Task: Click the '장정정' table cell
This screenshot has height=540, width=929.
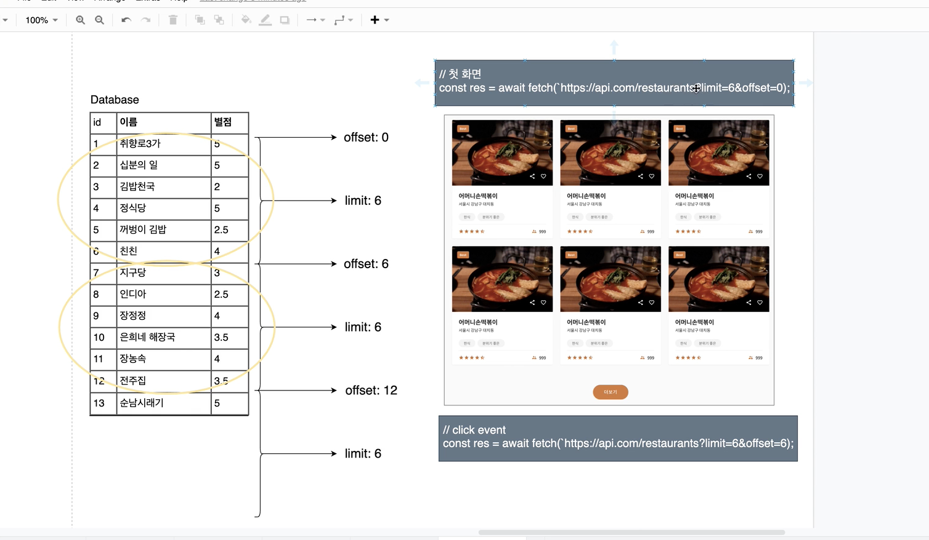Action: point(164,316)
